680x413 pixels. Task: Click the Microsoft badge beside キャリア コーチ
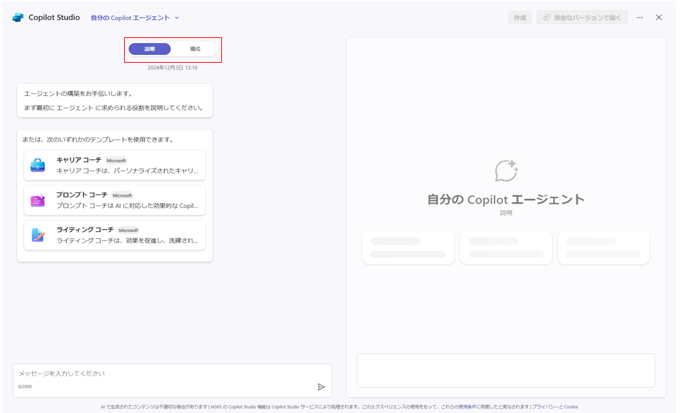[116, 161]
